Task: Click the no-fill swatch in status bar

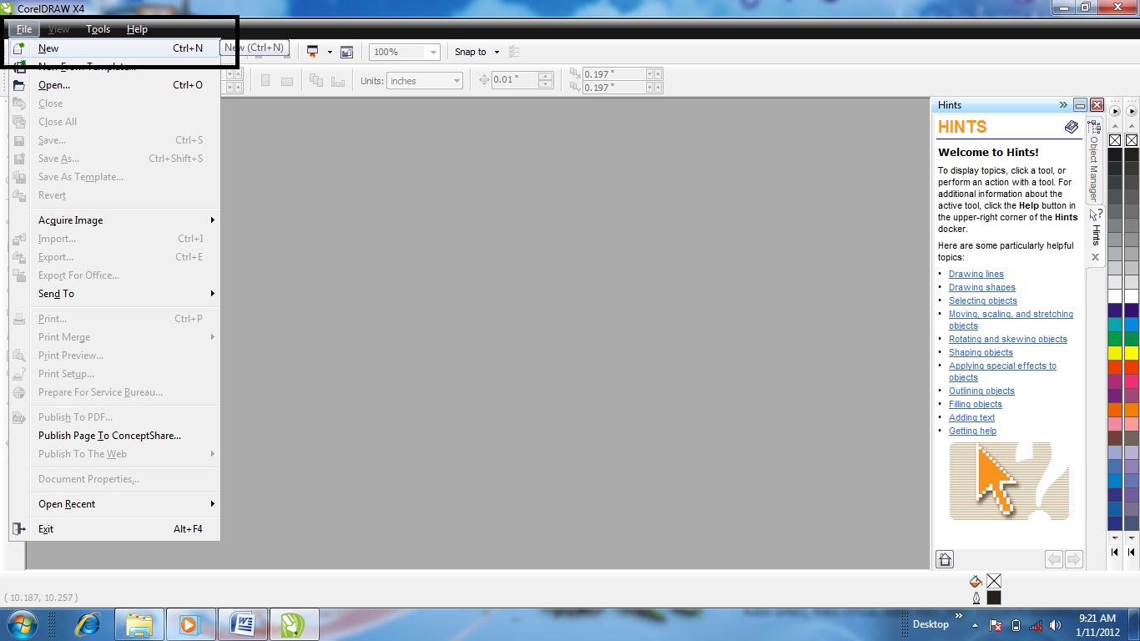Action: point(994,581)
